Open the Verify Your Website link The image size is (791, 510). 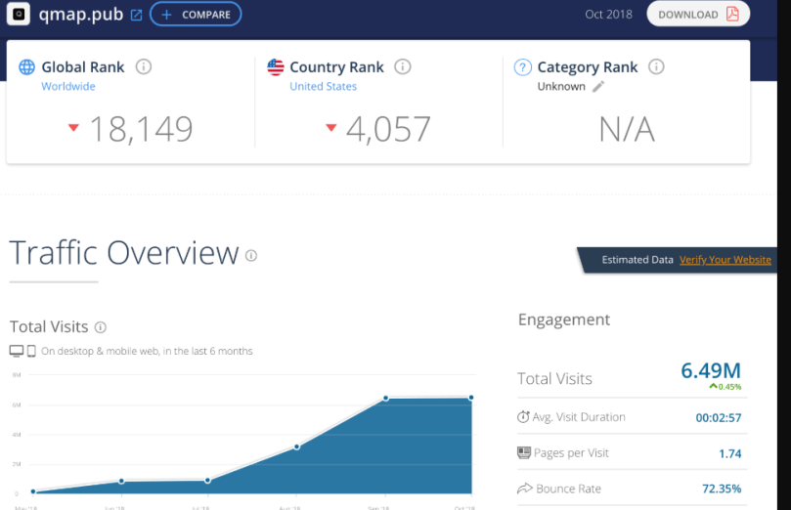coord(725,260)
